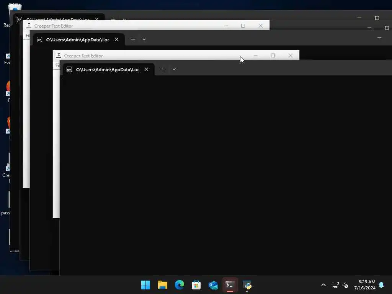
Task: Minimize the back Creeper Text Editor window
Action: (x=226, y=26)
